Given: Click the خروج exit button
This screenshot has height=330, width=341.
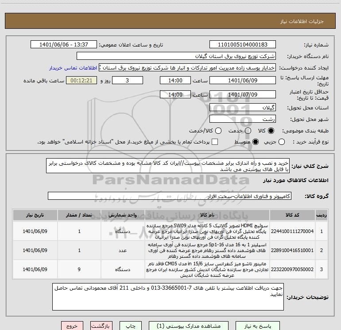Looking at the screenshot, I should tap(72, 326).
